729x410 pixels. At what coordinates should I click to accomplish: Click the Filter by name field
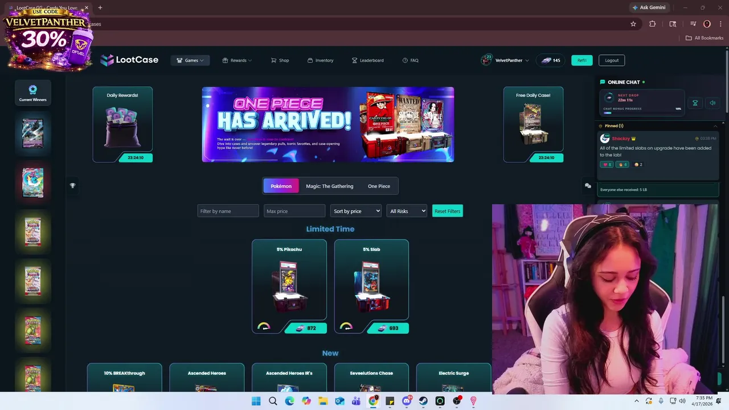228,211
